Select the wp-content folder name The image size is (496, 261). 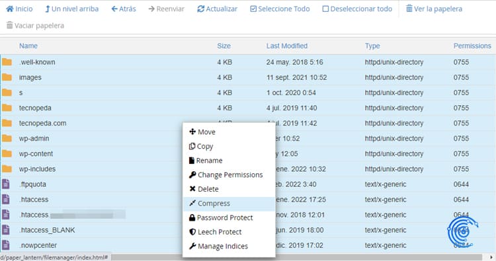point(36,153)
